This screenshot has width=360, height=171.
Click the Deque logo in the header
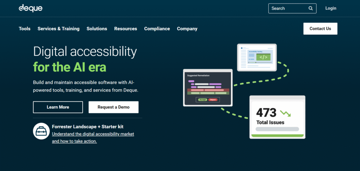tap(31, 8)
